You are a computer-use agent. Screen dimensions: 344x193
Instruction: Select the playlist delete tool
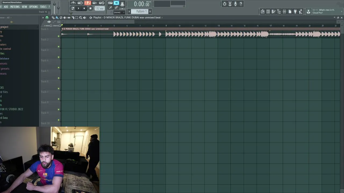point(61,18)
